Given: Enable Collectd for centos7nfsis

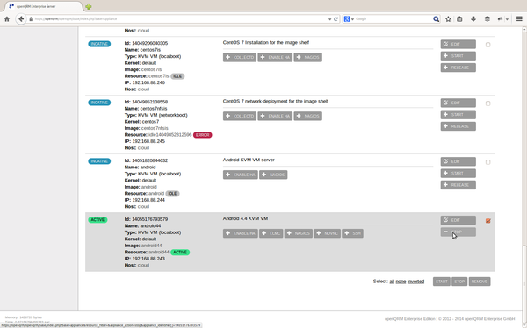Looking at the screenshot, I should coord(240,116).
